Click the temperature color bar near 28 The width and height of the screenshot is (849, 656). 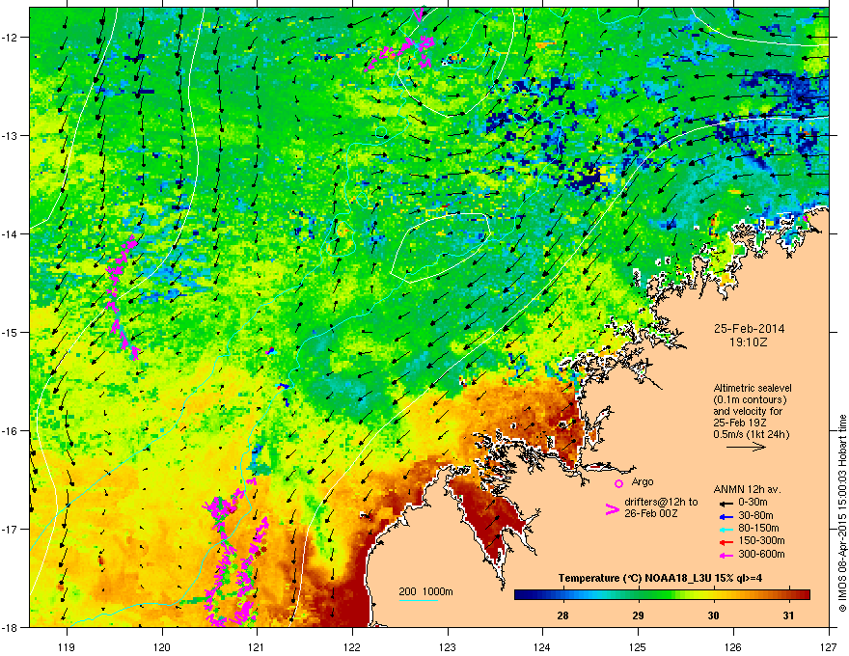coord(563,595)
